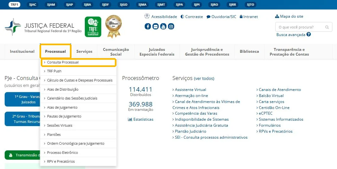Select the SJRR section tab
The image size is (337, 169).
[232, 4]
